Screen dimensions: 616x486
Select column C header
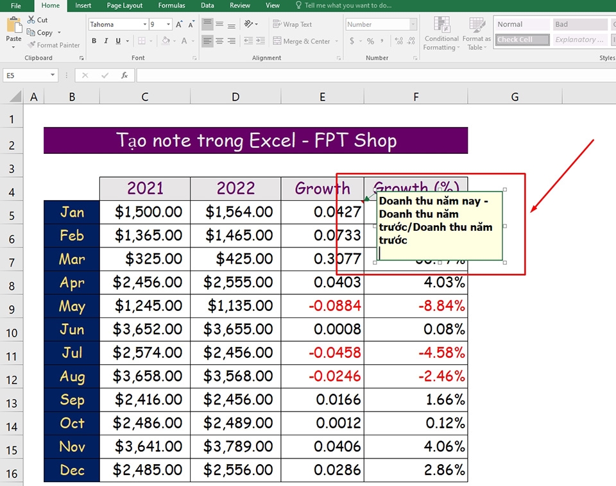pos(145,97)
